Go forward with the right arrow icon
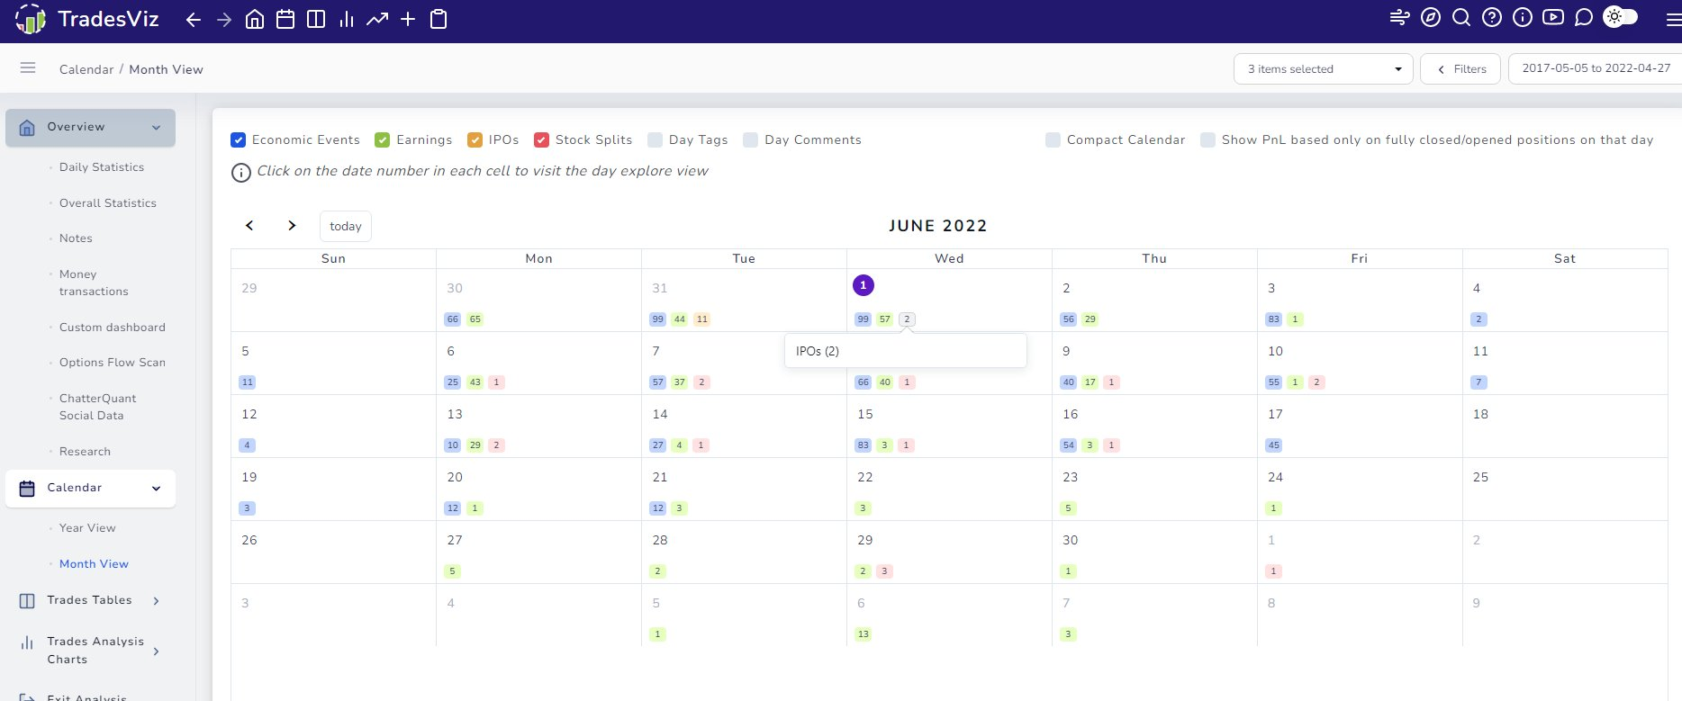Image resolution: width=1682 pixels, height=701 pixels. pos(224,20)
